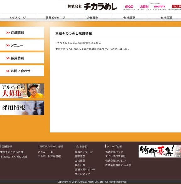This screenshot has height=184, width=181.
Task: Click the チカラめし company logo
Action: [x=92, y=7]
